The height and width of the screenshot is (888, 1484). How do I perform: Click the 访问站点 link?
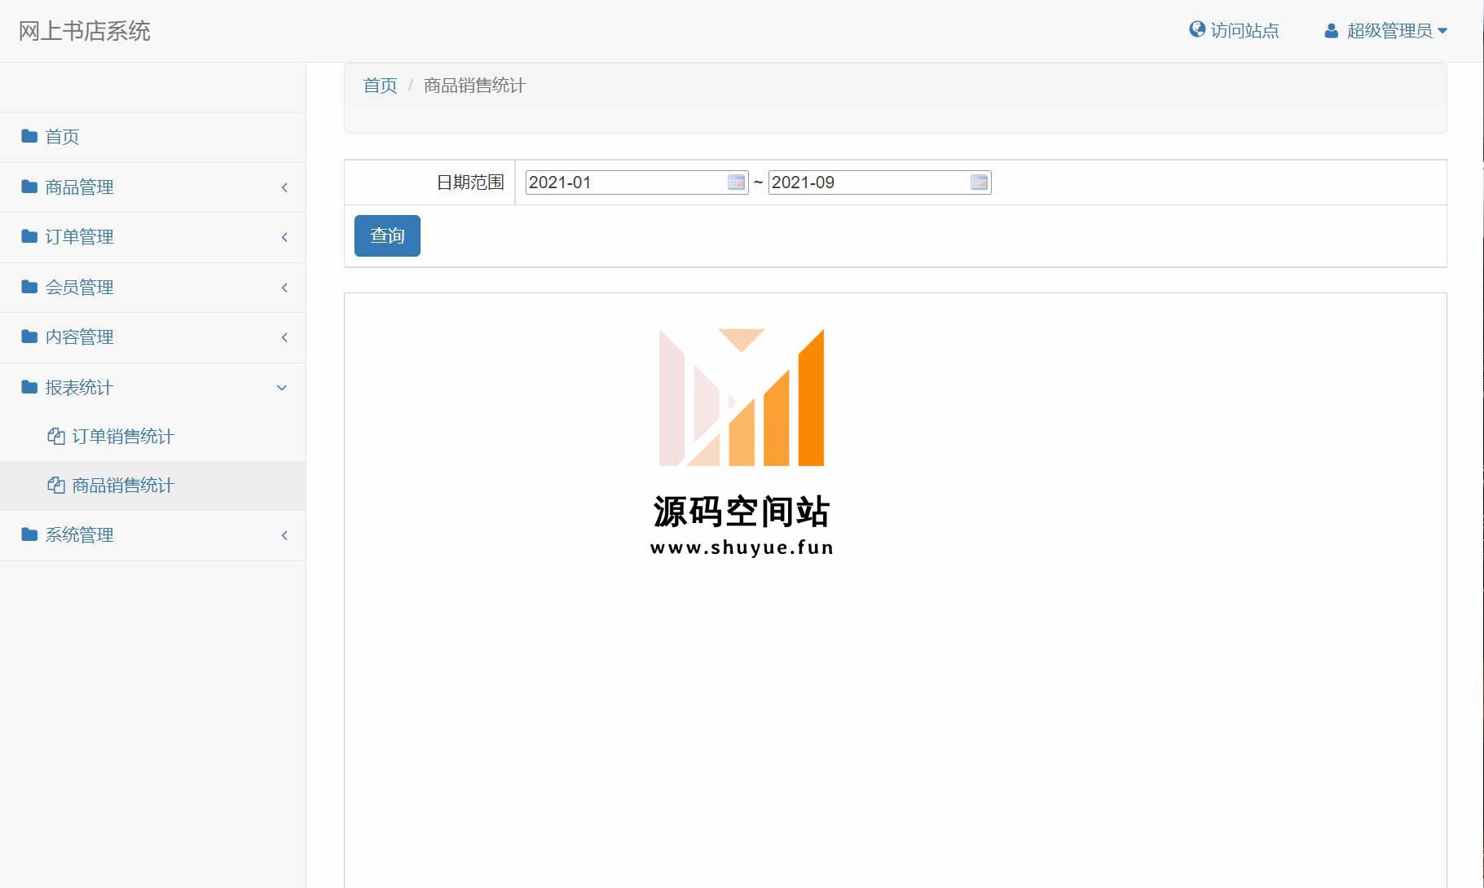(1244, 31)
